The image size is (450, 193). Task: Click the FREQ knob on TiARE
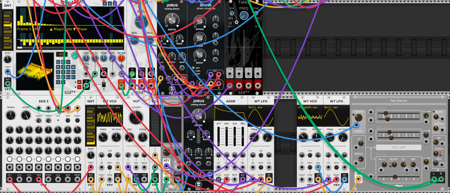click(x=244, y=16)
